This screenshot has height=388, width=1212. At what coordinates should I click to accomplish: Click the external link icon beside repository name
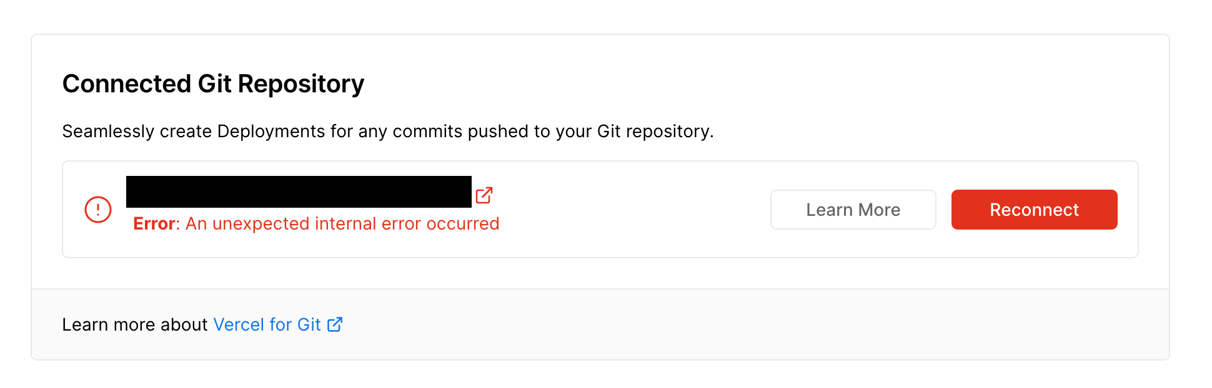[x=484, y=195]
